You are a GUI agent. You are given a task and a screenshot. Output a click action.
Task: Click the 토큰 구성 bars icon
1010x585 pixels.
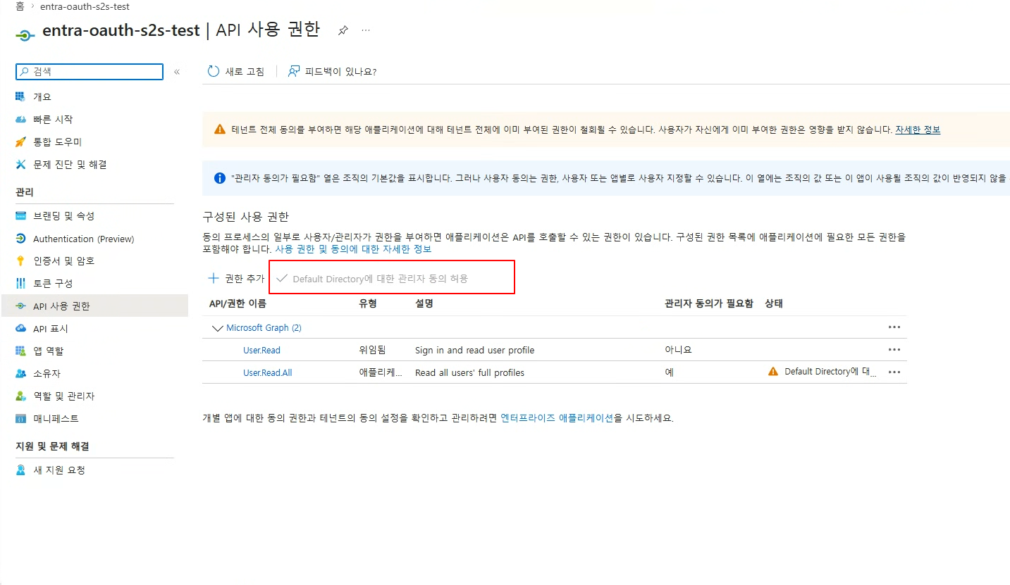(20, 283)
